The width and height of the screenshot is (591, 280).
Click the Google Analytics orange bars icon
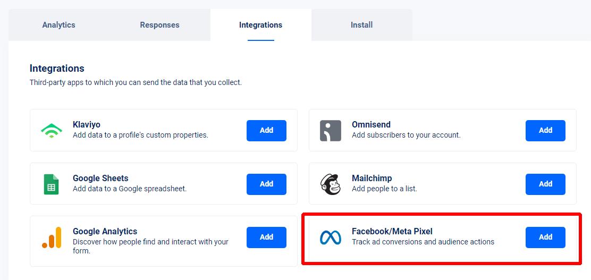52,237
